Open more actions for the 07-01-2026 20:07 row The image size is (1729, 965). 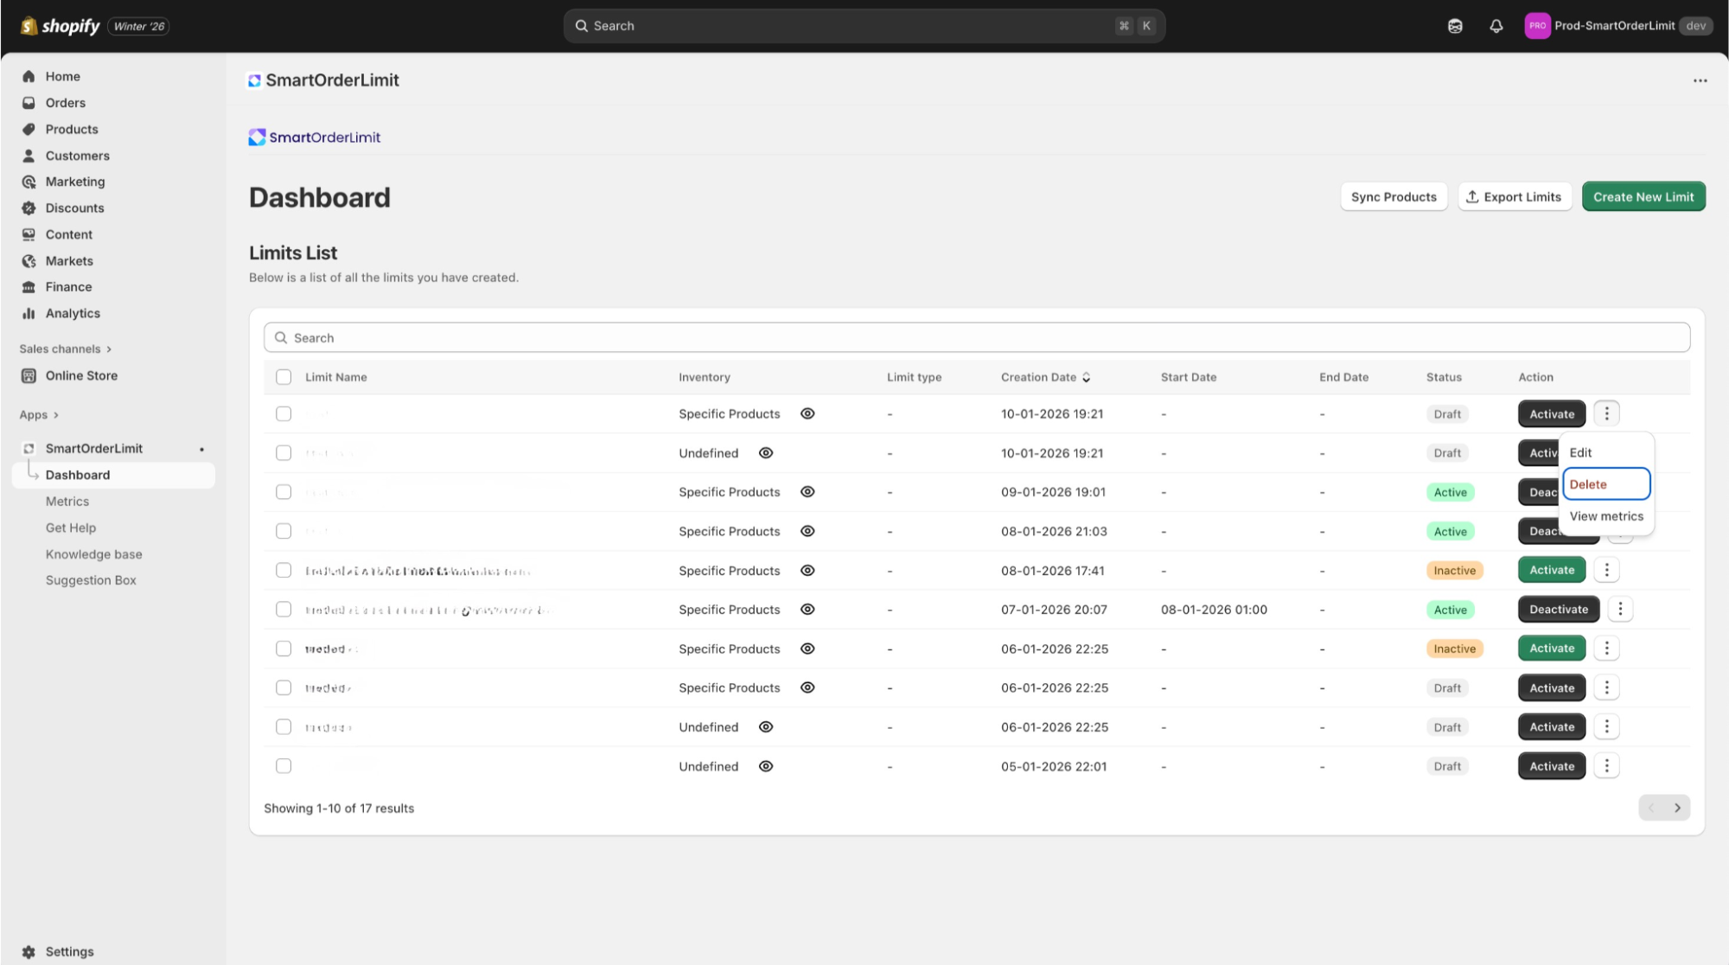coord(1620,610)
